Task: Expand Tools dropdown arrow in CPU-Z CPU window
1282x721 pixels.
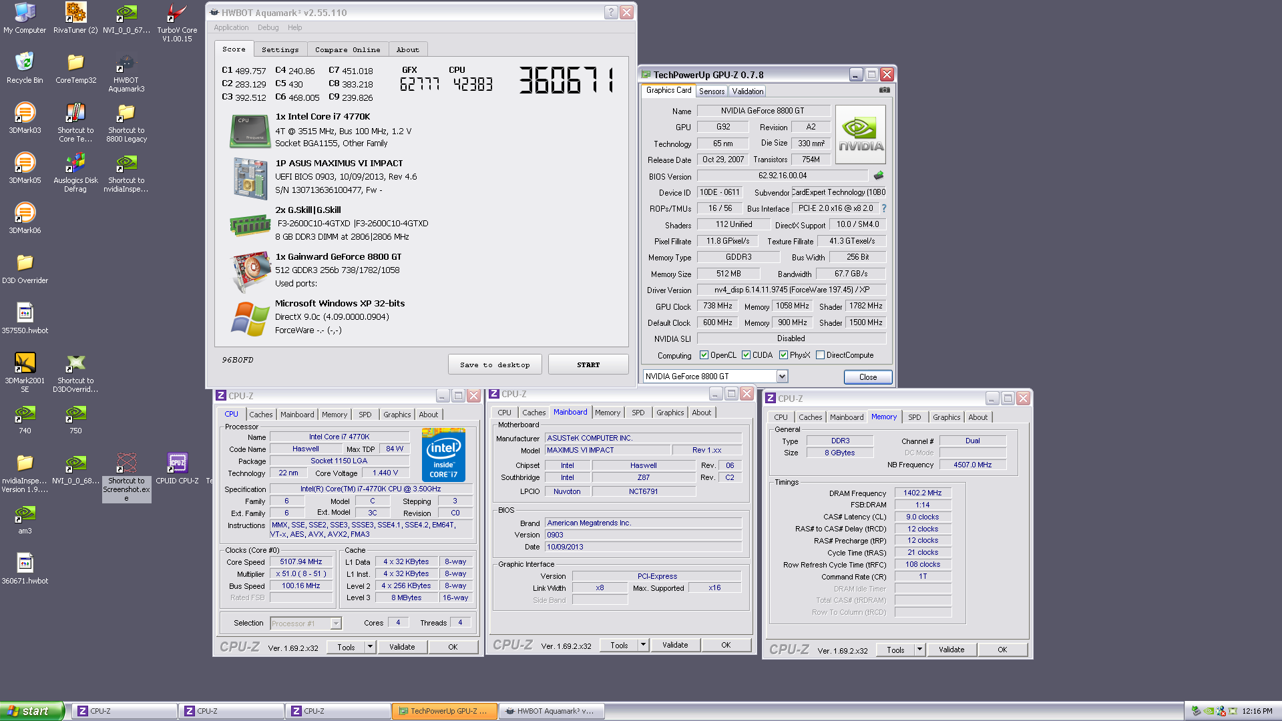Action: coord(370,647)
